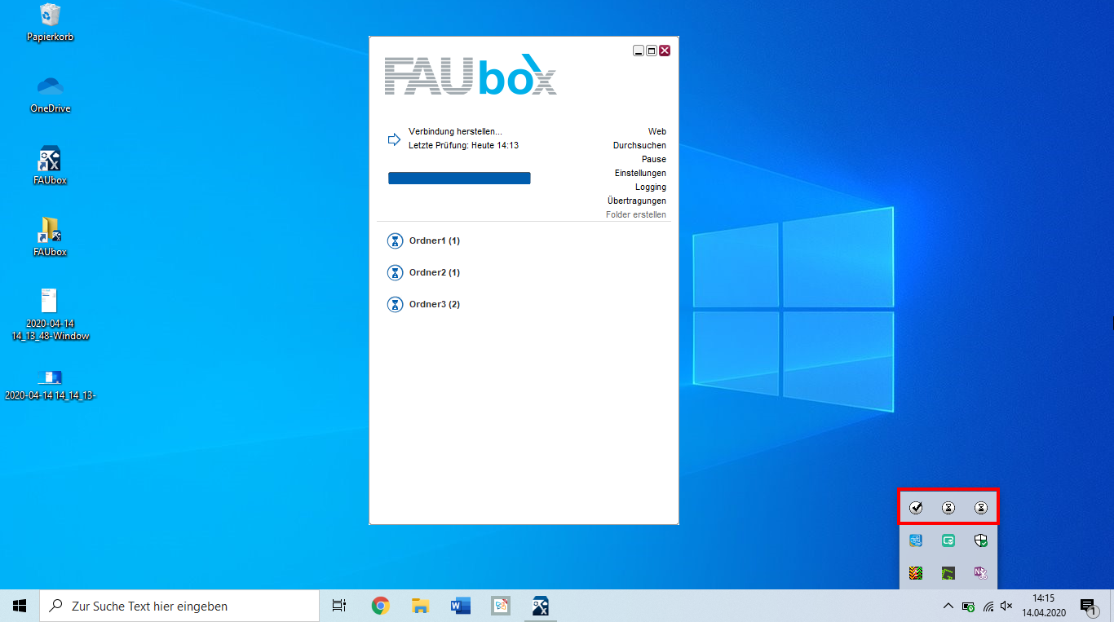
Task: Open the Windows Security shield tray icon
Action: coord(981,540)
